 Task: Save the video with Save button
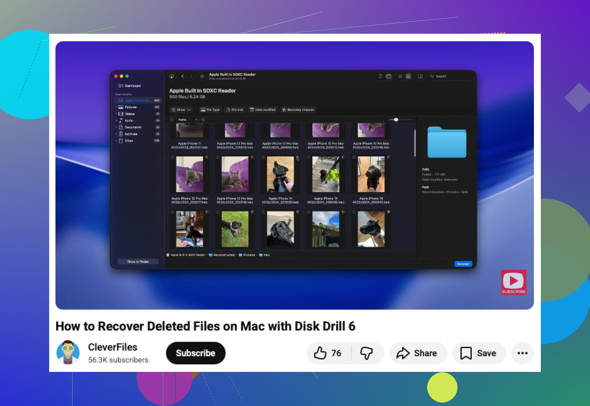click(479, 353)
